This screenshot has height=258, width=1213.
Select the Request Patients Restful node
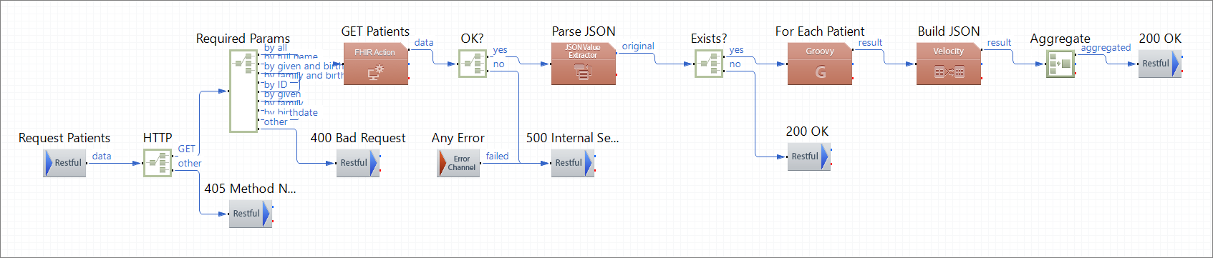(x=65, y=163)
